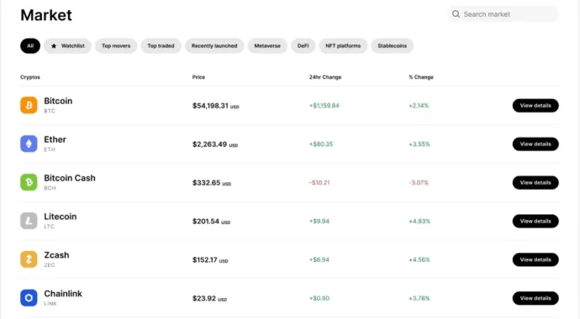Click the Chainlink blue hexagon icon

pos(29,298)
